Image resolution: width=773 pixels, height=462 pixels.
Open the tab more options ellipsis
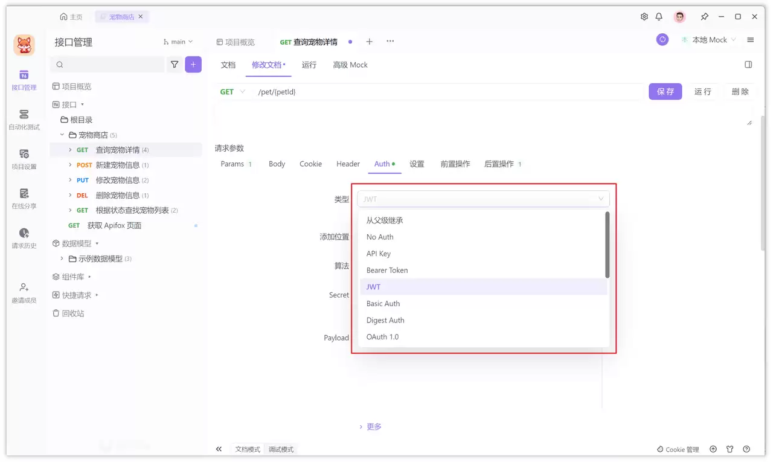[x=390, y=41]
